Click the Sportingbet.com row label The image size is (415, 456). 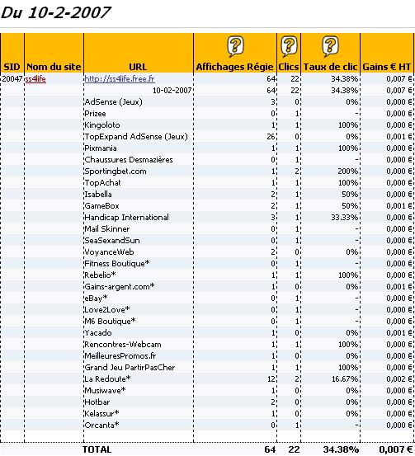[x=116, y=172]
